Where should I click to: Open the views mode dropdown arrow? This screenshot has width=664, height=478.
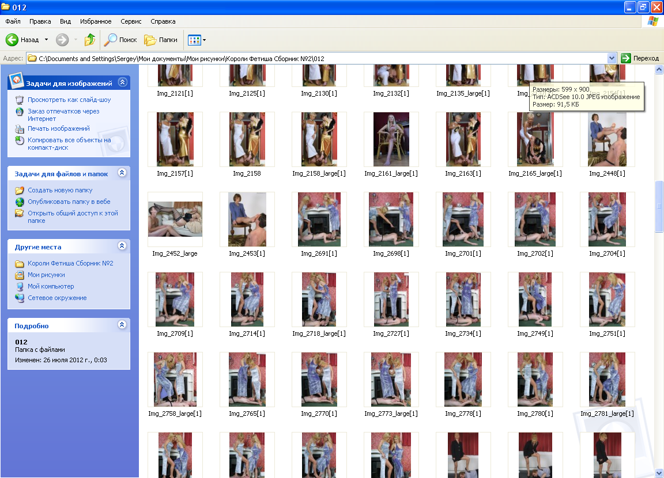[x=205, y=40]
